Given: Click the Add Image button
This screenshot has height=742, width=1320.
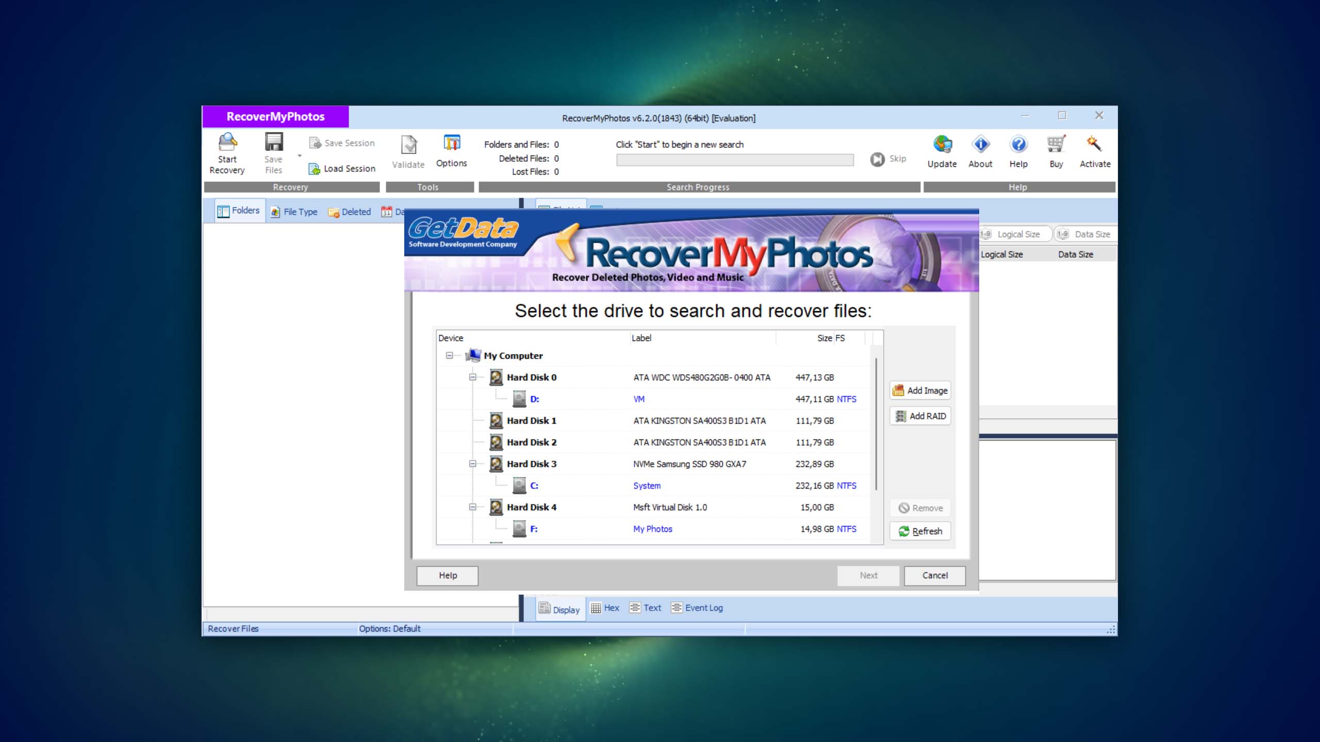Looking at the screenshot, I should pyautogui.click(x=920, y=391).
